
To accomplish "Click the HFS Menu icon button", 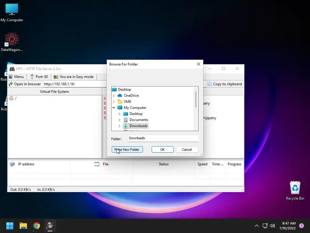I will (16, 77).
